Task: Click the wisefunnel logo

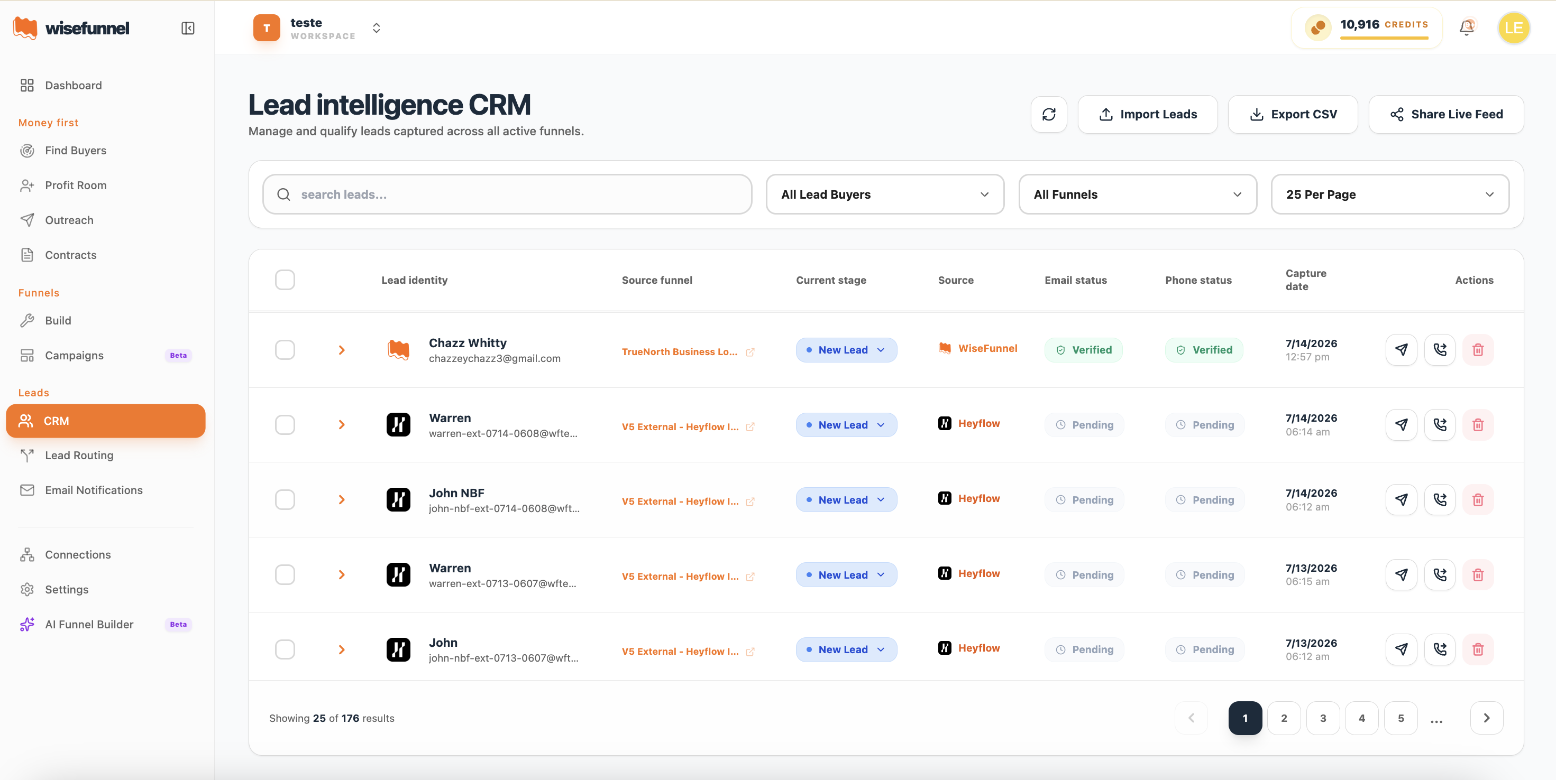Action: tap(71, 28)
